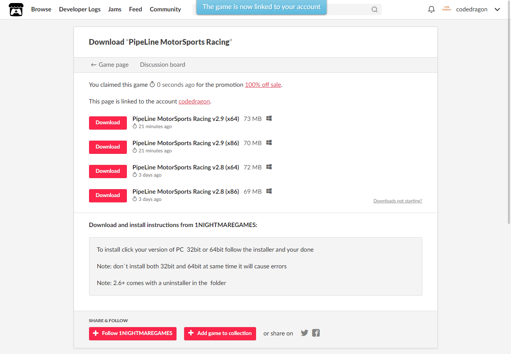Dismiss 'The game is now linked' notification
Viewport: 511px width, 354px height.
[261, 7]
